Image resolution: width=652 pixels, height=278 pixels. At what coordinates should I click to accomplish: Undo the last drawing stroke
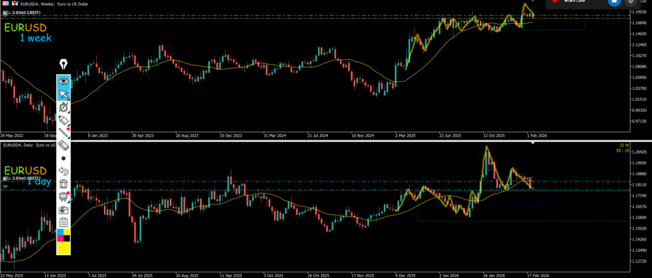click(x=64, y=171)
